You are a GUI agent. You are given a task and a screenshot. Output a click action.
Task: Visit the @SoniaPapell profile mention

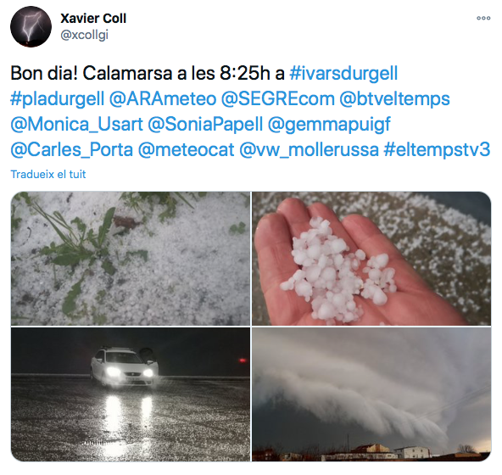205,125
